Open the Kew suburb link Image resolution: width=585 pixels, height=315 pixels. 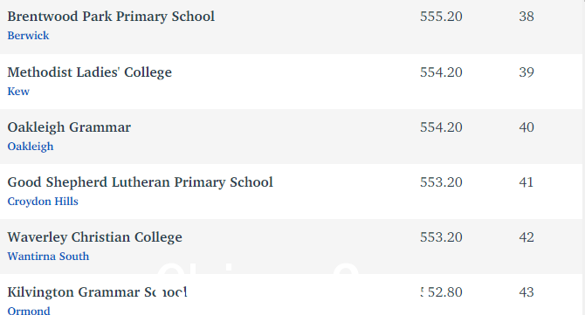18,92
